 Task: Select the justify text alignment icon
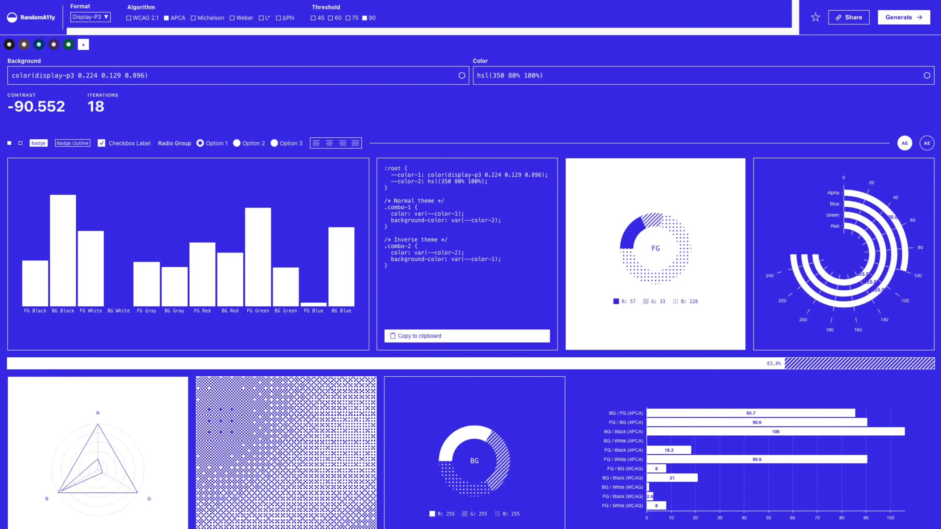[x=355, y=143]
